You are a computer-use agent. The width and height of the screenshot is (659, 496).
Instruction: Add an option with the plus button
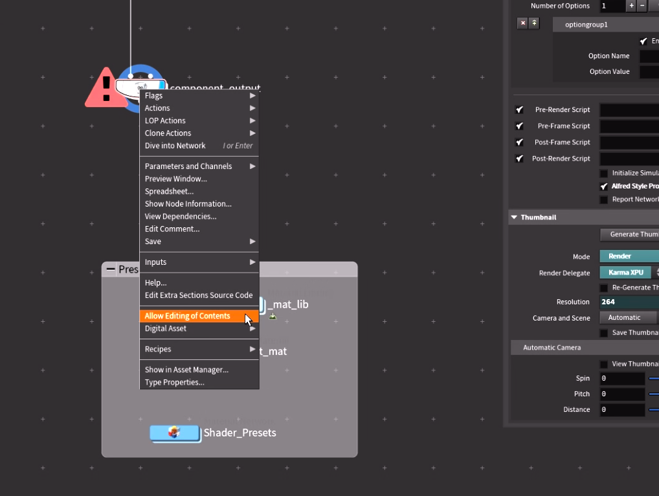(631, 6)
